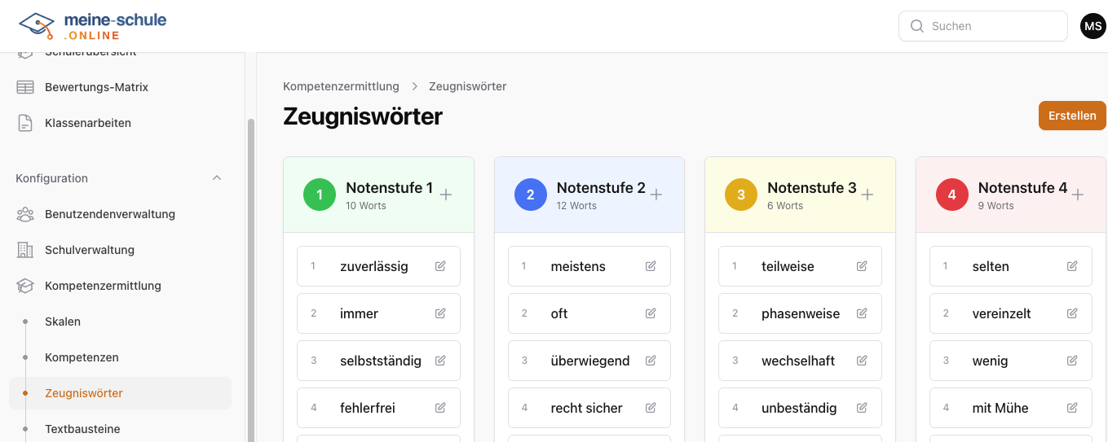1108x442 pixels.
Task: Edit the word 'unbeständig'
Action: pyautogui.click(x=862, y=408)
